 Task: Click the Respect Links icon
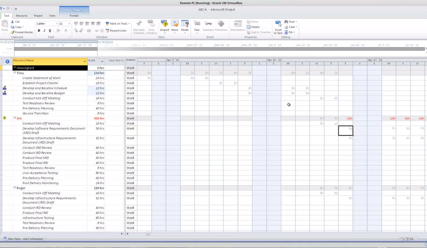[x=108, y=31]
